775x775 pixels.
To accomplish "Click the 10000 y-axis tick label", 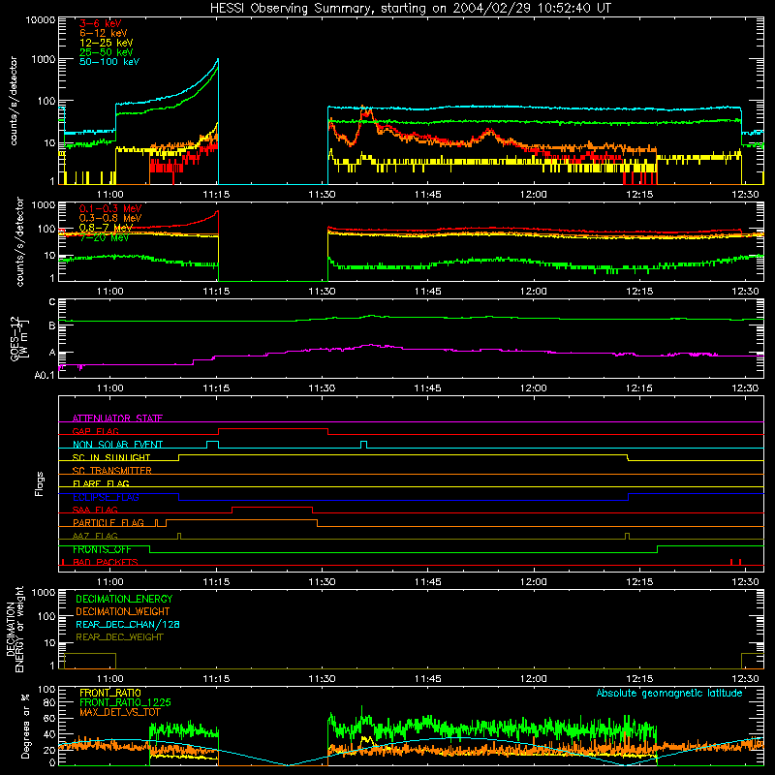I will tap(41, 20).
